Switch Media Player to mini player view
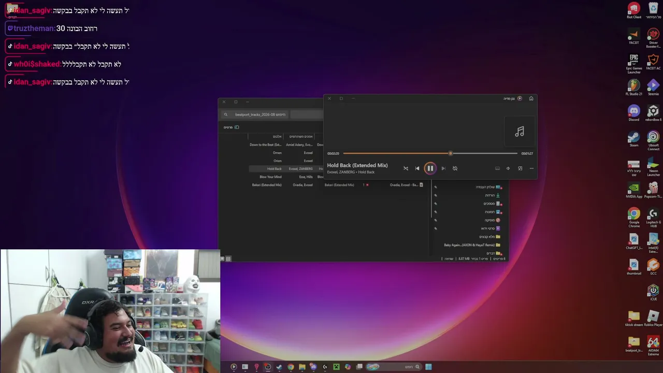The image size is (663, 373). 520,168
